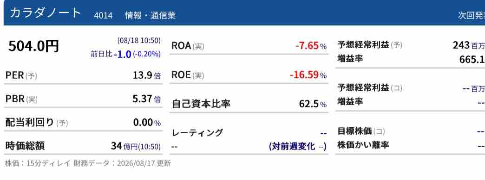Click the 504.0円 stock price
This screenshot has width=485, height=180.
33,46
